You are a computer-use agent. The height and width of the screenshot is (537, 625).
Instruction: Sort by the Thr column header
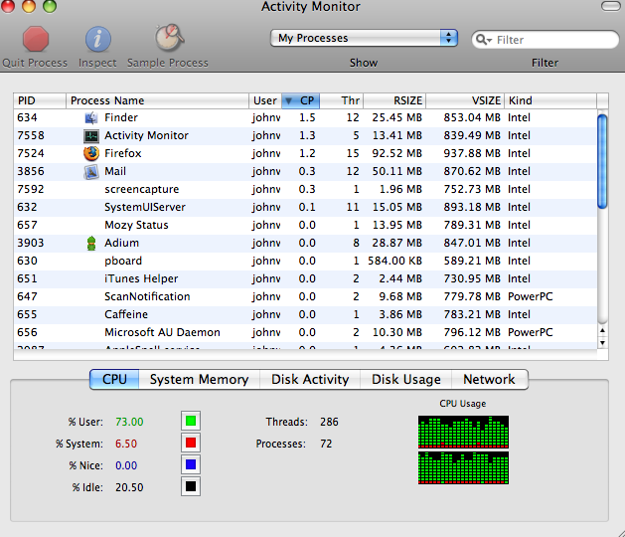coord(342,100)
